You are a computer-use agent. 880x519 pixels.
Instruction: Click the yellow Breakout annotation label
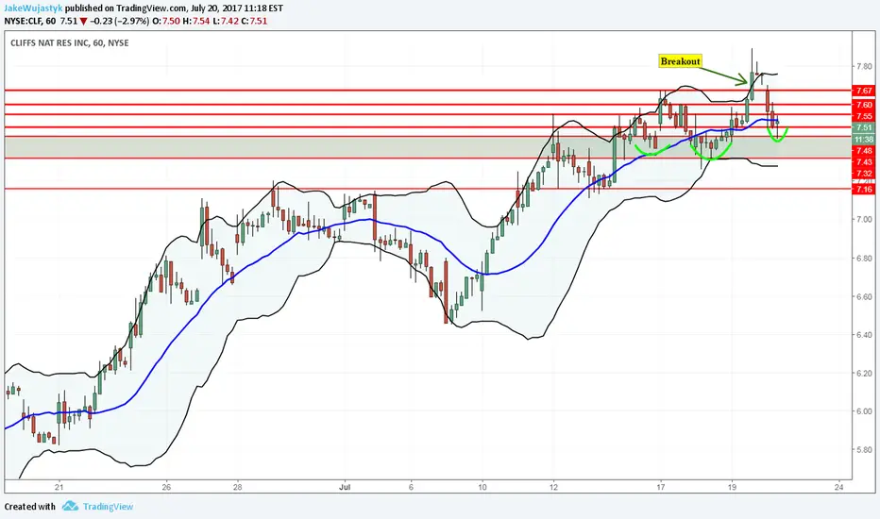click(680, 61)
